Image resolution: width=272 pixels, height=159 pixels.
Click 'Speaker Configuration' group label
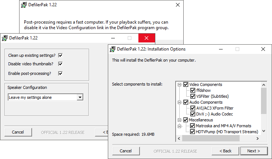[27, 87]
